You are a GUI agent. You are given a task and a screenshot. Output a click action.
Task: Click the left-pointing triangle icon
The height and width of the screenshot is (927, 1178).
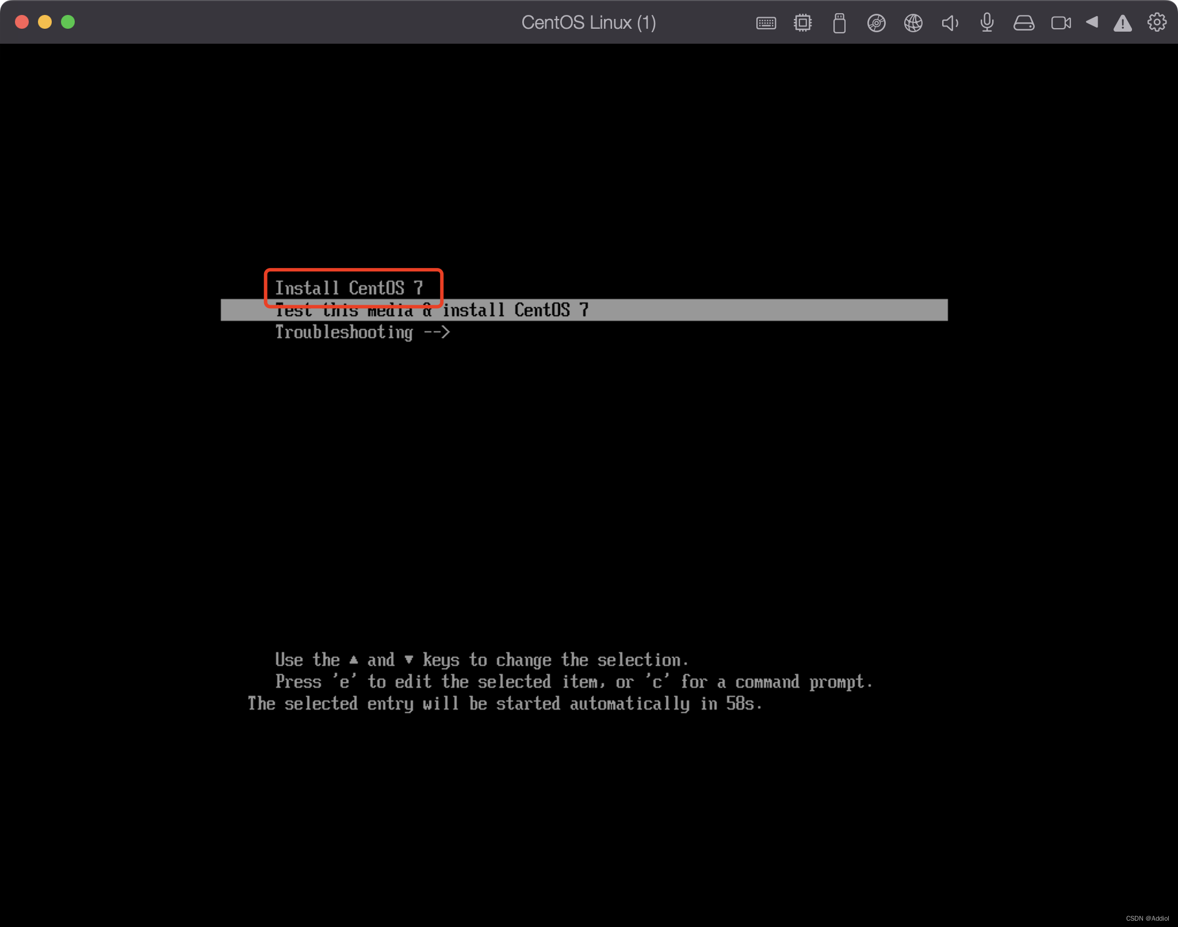pyautogui.click(x=1092, y=22)
